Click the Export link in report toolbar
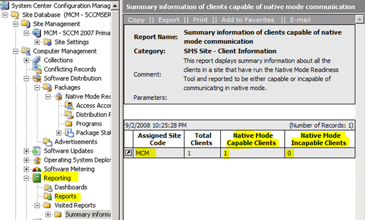 tap(169, 20)
